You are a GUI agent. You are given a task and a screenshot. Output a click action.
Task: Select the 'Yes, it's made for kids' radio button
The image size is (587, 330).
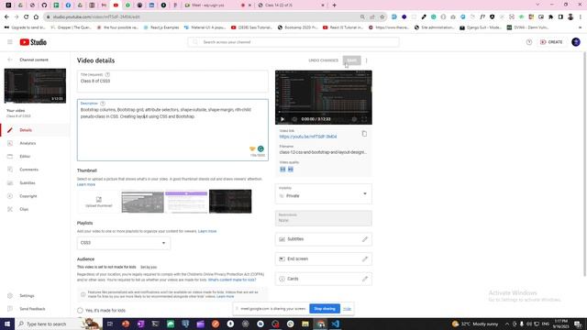[x=80, y=311]
